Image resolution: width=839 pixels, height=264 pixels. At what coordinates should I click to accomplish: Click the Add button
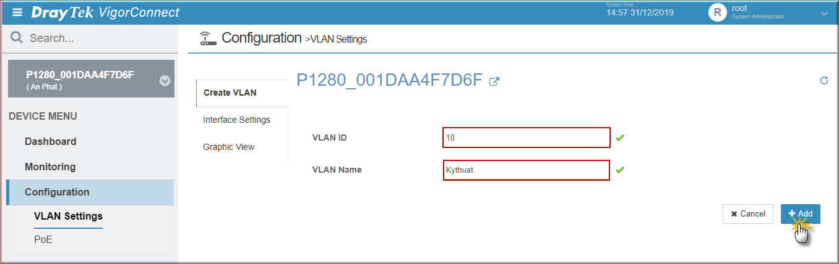click(x=801, y=213)
